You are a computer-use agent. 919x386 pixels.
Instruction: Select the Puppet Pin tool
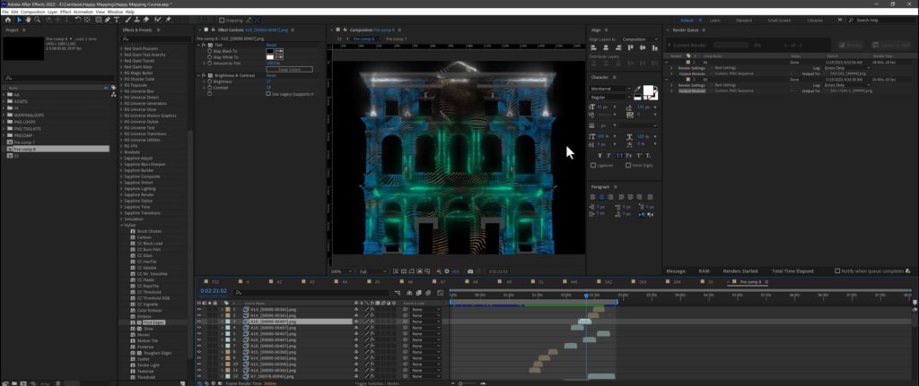(168, 20)
